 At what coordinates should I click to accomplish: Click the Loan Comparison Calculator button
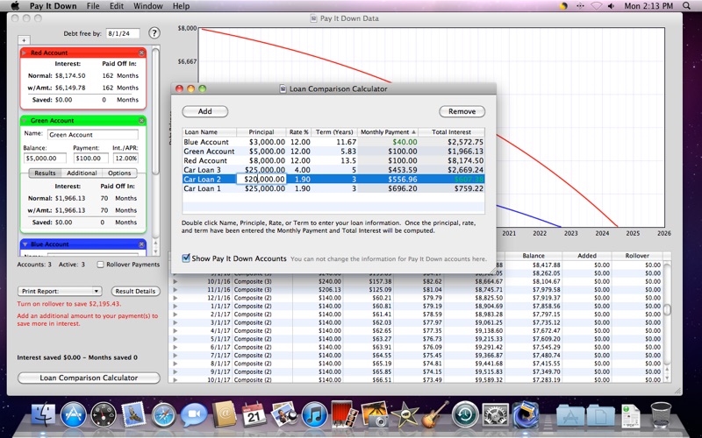click(89, 378)
